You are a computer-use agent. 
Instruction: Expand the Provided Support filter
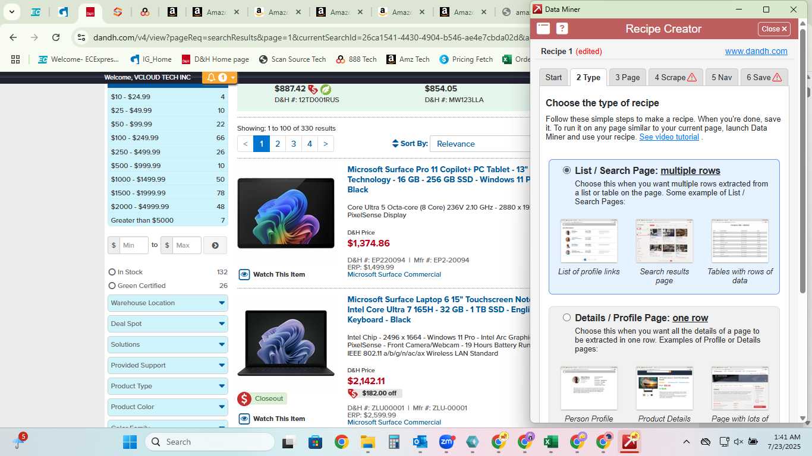[x=168, y=365]
